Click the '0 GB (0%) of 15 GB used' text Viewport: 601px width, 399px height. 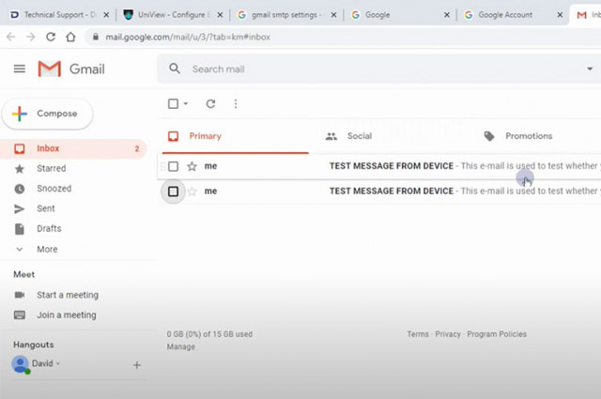pos(209,334)
